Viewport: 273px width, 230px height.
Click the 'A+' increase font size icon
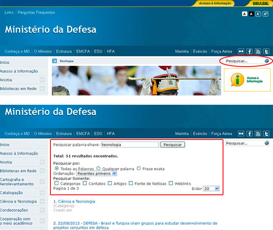click(265, 14)
